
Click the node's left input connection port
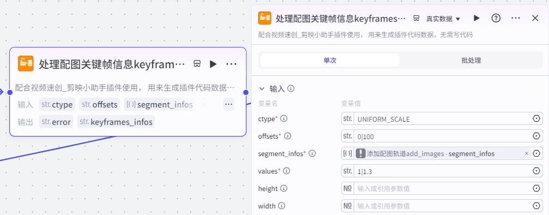pyautogui.click(x=10, y=92)
